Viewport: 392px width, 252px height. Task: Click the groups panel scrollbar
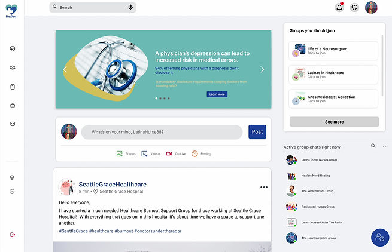click(382, 65)
